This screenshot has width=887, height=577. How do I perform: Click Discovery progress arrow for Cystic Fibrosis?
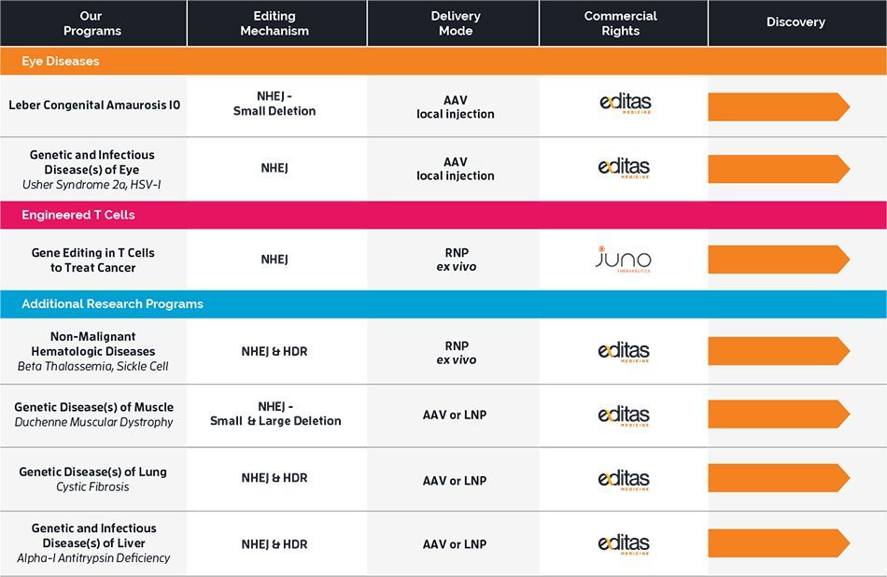point(778,478)
